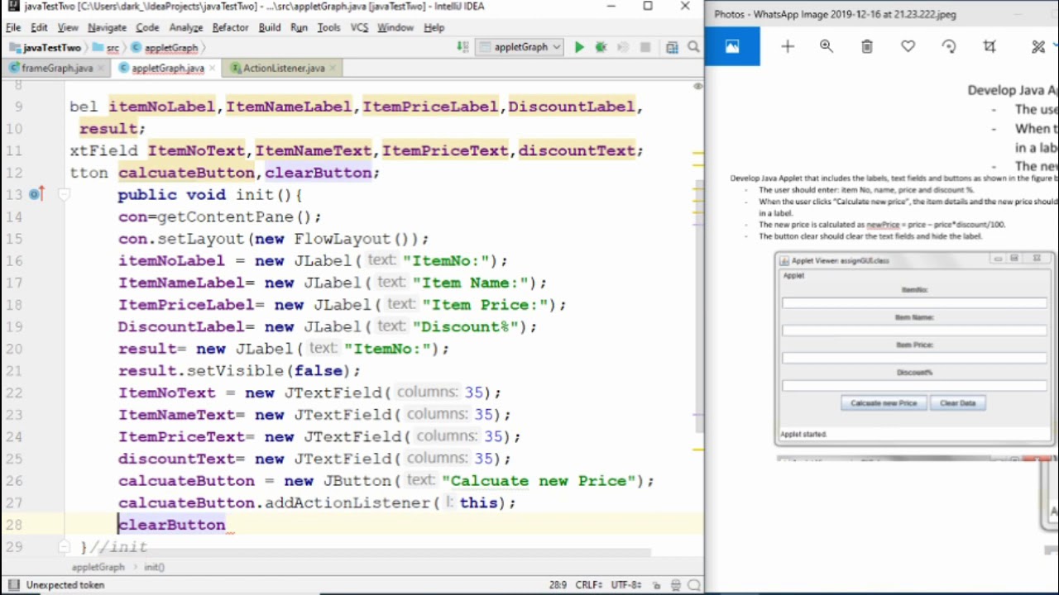1059x595 pixels.
Task: Change the UTF-8 file encoding
Action: coord(626,585)
